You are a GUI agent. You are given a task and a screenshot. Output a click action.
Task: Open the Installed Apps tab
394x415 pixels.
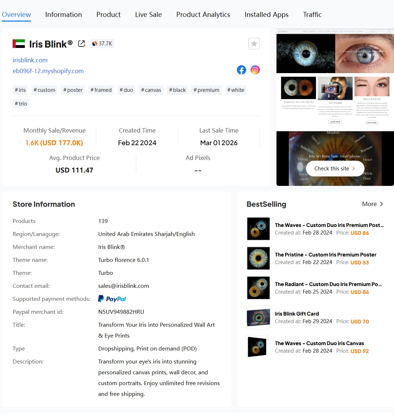266,14
